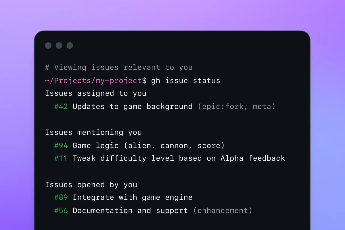
Task: Click the '(enhancement)' label text
Action: [x=223, y=210]
